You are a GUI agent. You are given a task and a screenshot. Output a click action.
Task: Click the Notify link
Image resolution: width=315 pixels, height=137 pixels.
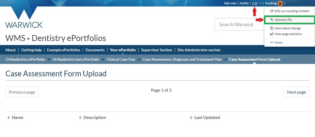click(244, 3)
